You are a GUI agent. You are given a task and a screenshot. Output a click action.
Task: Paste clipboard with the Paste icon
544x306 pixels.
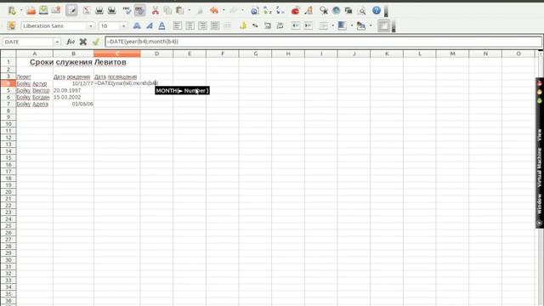179,11
